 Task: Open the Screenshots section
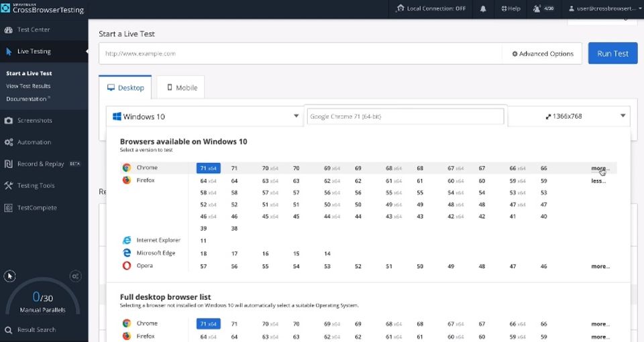click(34, 120)
